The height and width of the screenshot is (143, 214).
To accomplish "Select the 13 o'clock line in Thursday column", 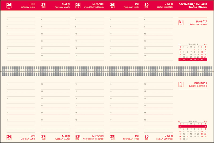I will [124, 55].
